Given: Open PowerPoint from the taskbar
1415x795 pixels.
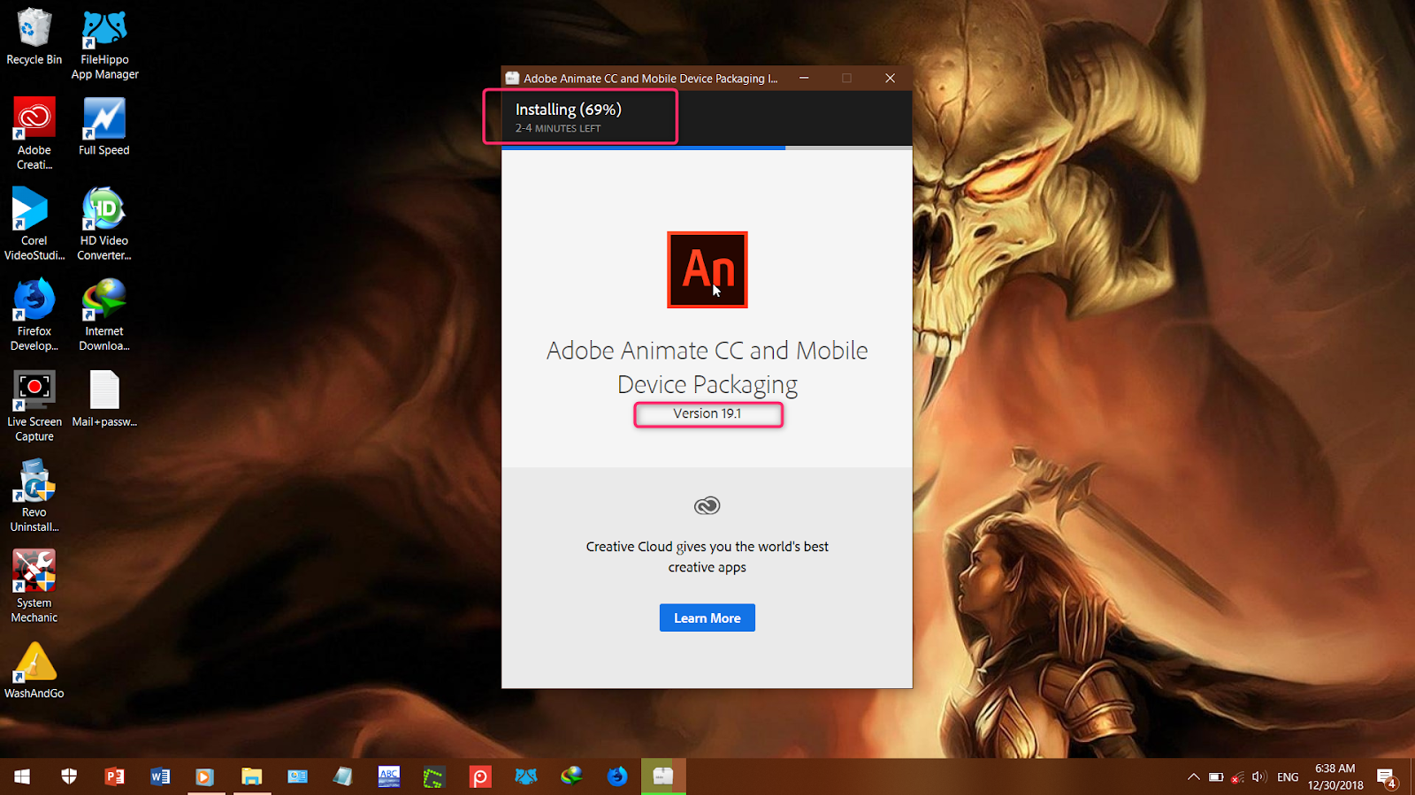Looking at the screenshot, I should pyautogui.click(x=115, y=776).
